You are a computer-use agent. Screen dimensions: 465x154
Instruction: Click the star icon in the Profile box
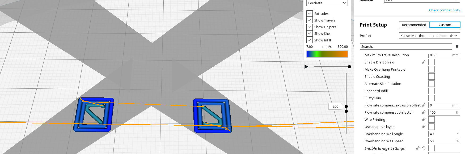click(x=451, y=36)
